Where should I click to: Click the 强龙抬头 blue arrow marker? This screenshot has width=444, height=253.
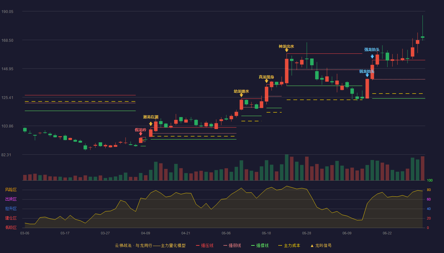(x=372, y=57)
